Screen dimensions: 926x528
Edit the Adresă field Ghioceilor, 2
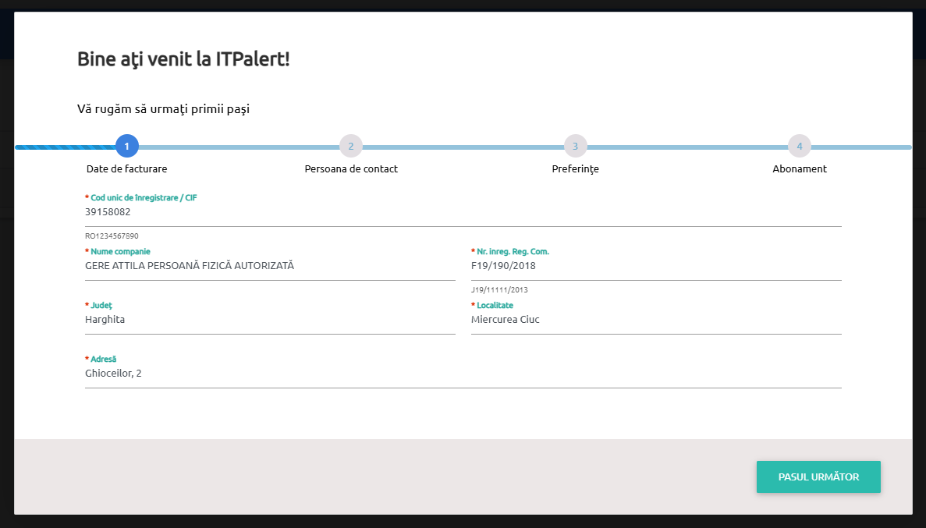463,374
